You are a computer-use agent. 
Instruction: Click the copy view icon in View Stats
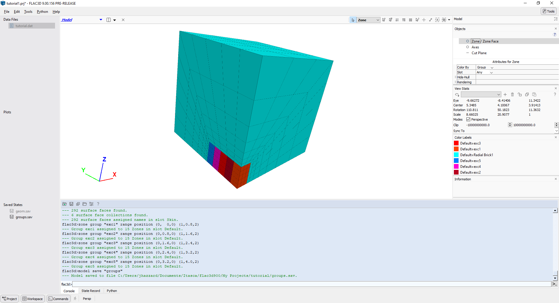(527, 94)
